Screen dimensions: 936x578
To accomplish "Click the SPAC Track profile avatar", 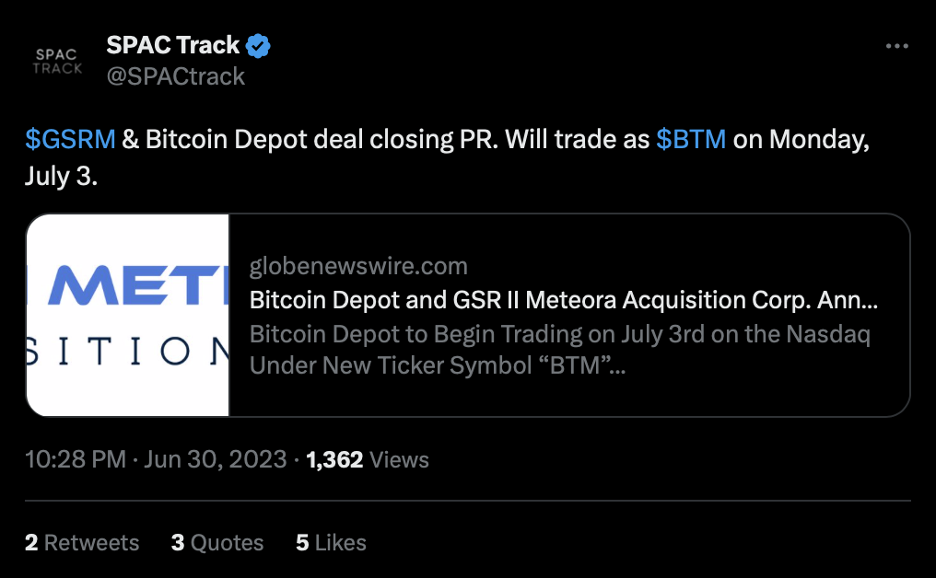I will tap(58, 61).
